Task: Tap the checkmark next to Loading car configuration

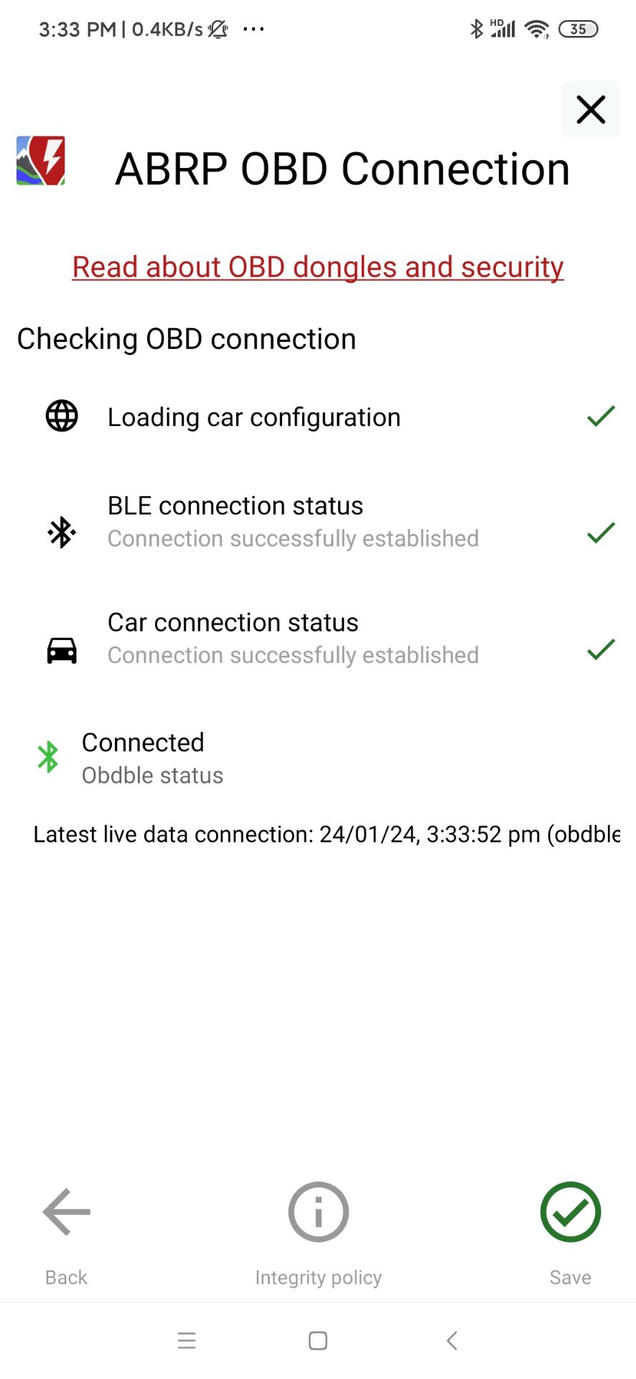Action: point(601,416)
